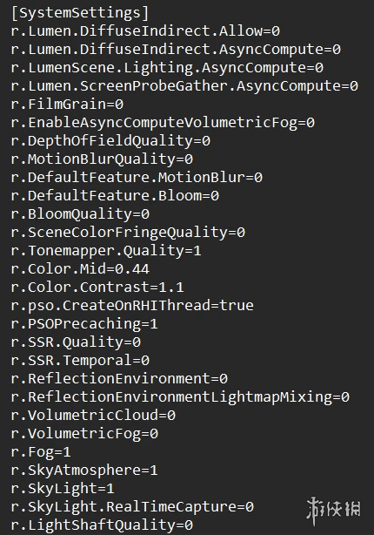Viewport: 374px width, 535px height.
Task: Click the watermark logo at bottom right
Action: tap(333, 511)
